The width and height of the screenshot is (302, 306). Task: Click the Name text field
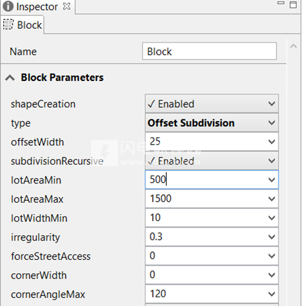(210, 52)
